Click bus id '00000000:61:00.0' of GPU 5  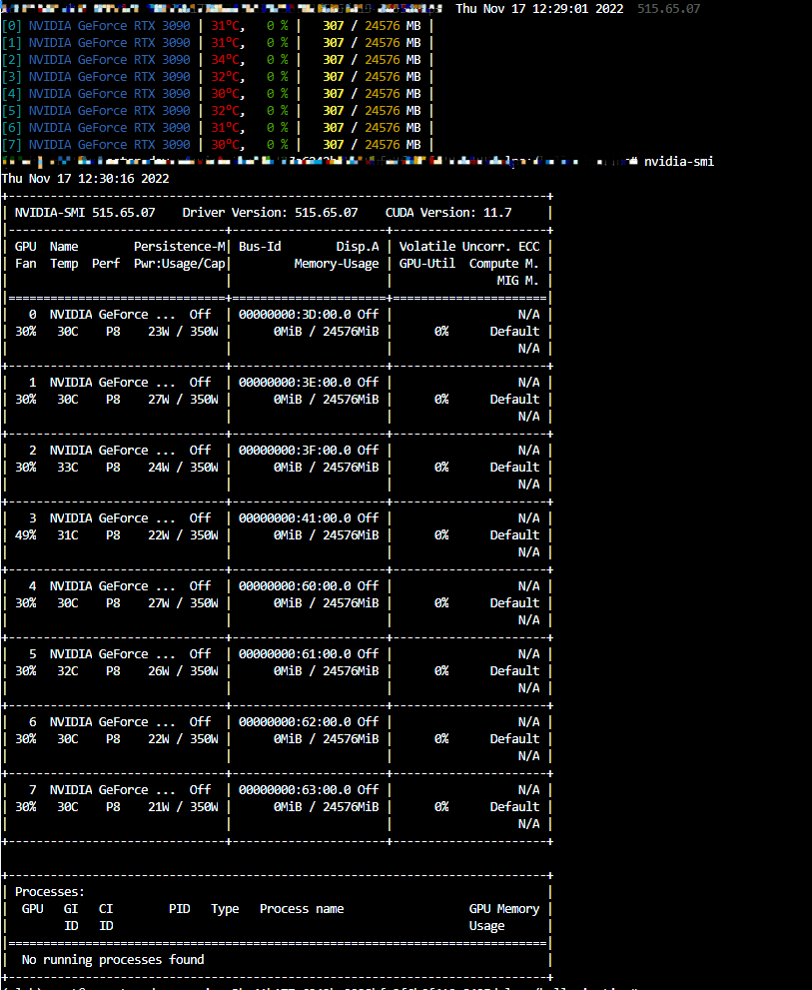[295, 654]
